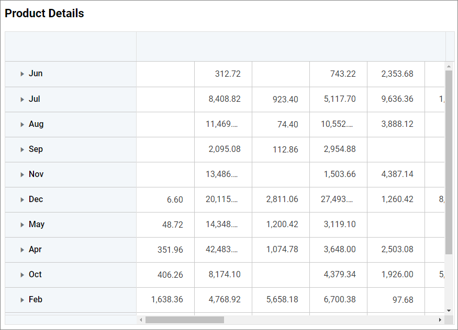Select the Oct cell showing 406.26
This screenshot has height=330, width=458.
(165, 275)
